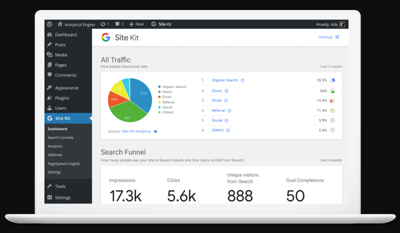Open the Direct traffic link

[217, 91]
